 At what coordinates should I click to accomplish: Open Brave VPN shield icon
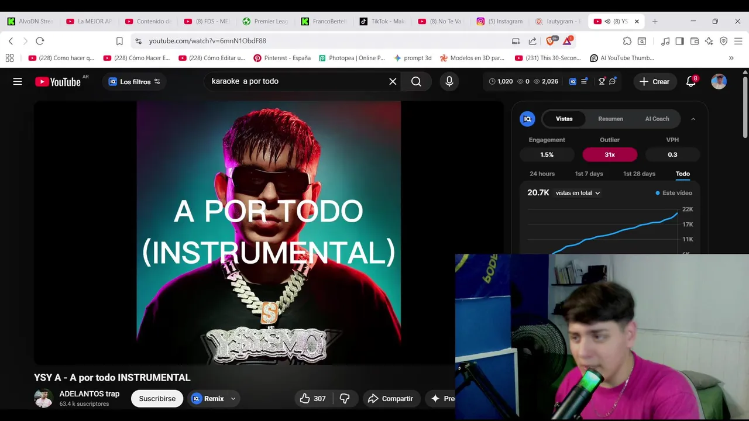pyautogui.click(x=724, y=41)
